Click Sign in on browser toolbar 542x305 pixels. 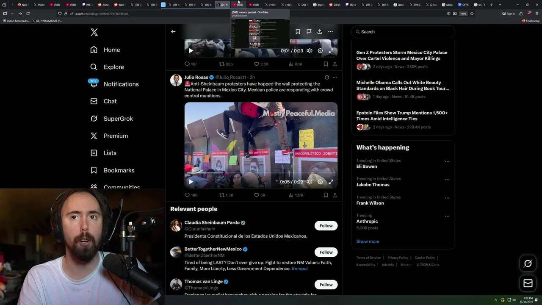[509, 14]
